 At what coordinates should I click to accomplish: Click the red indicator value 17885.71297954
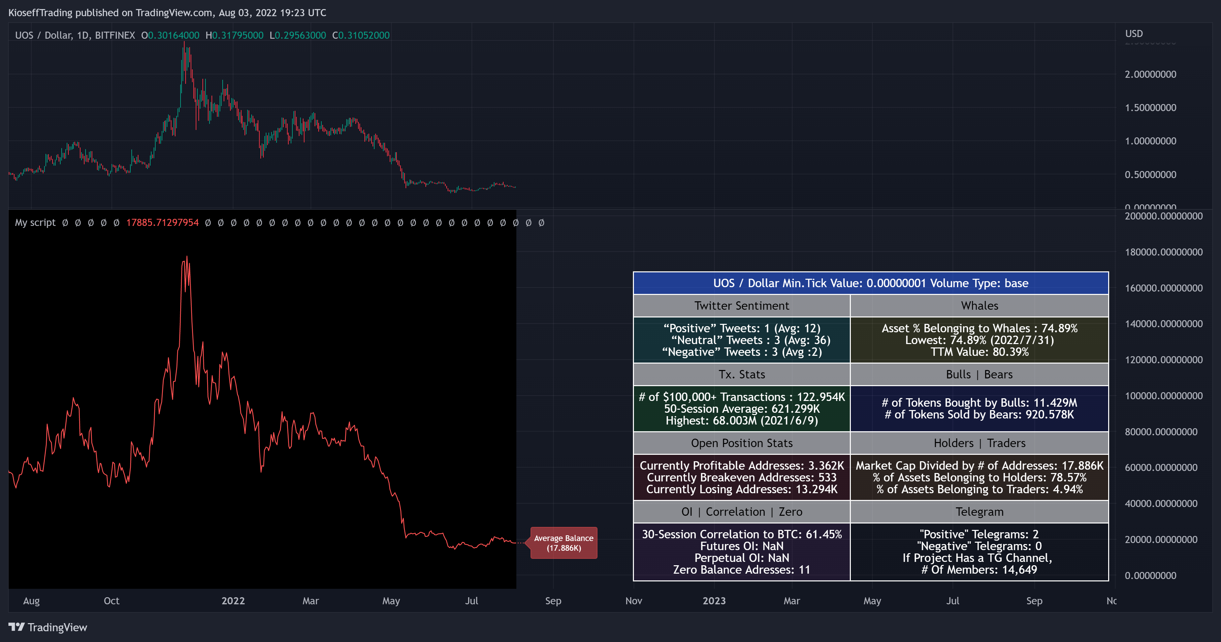click(x=162, y=223)
